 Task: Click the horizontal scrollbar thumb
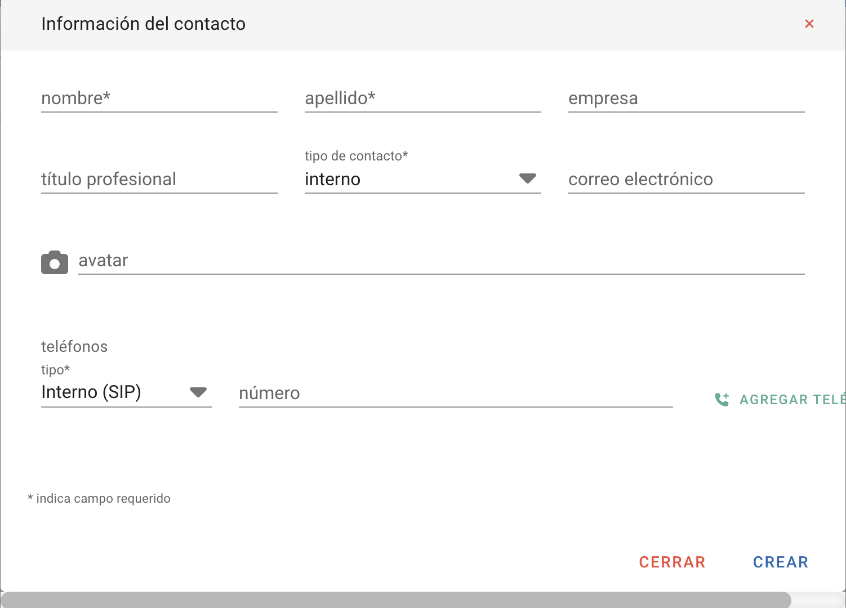395,600
